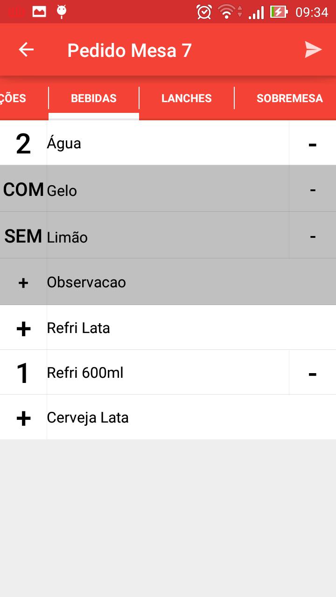The image size is (336, 597).
Task: Remove the Gelo option with minus
Action: [312, 189]
